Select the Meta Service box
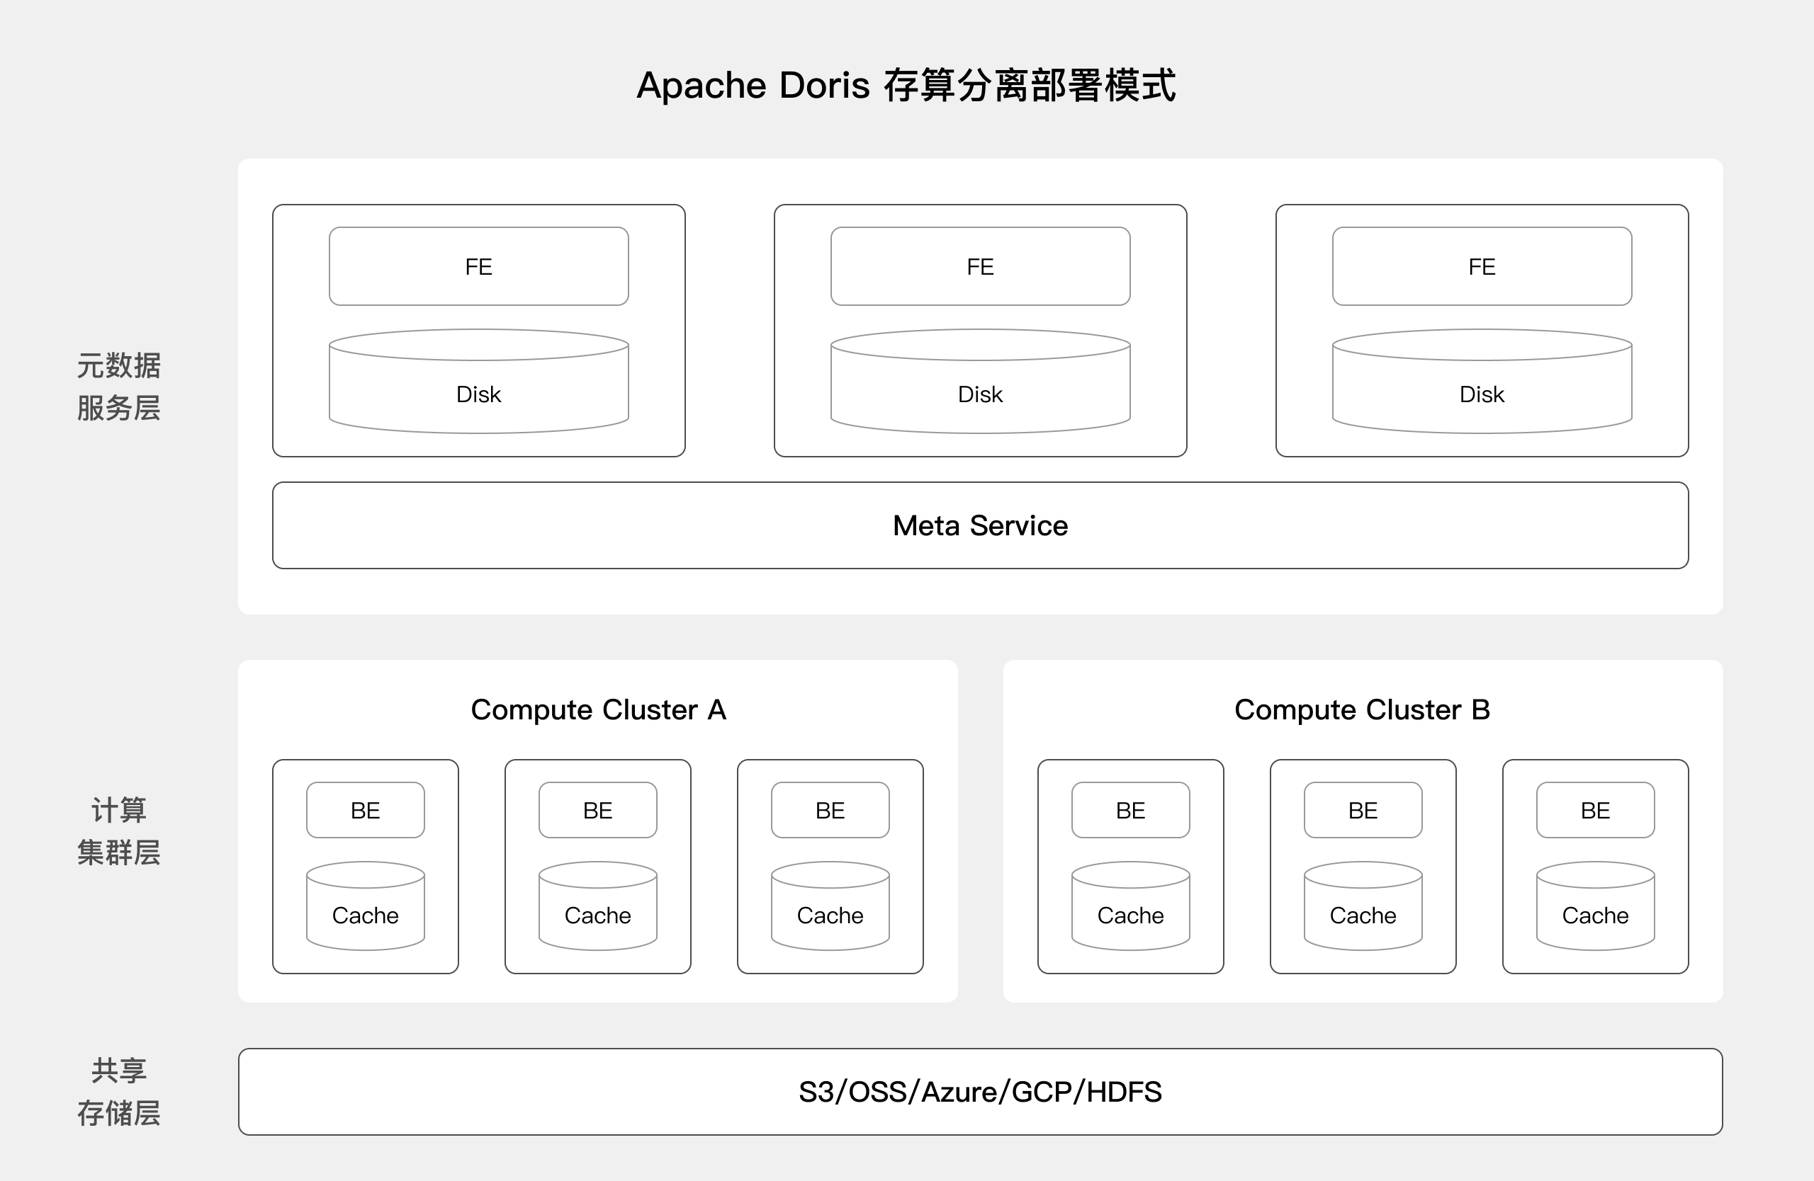This screenshot has width=1814, height=1181. [980, 525]
